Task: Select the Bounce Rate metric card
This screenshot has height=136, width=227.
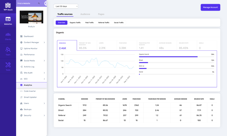Action: point(187,45)
